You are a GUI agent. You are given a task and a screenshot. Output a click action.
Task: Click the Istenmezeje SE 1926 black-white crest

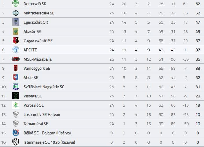16,142
